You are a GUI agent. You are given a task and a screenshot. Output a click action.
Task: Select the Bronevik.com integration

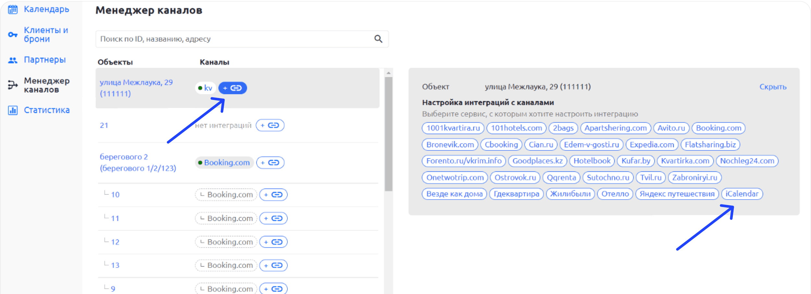(450, 145)
